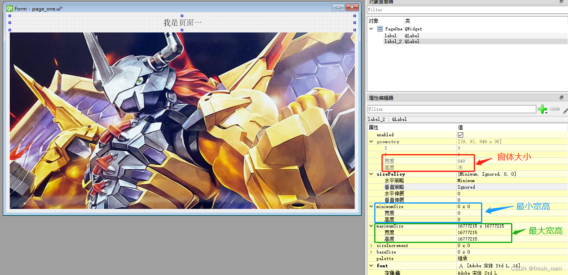Screen dimensions: 568x275
Task: Select 宽度 row under maximumSize
Action: [467, 232]
